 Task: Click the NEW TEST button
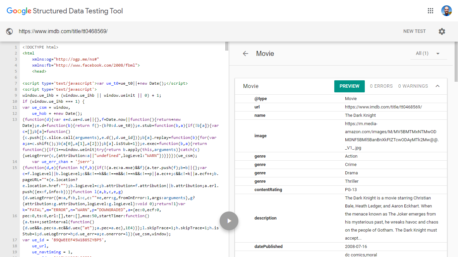click(x=414, y=31)
